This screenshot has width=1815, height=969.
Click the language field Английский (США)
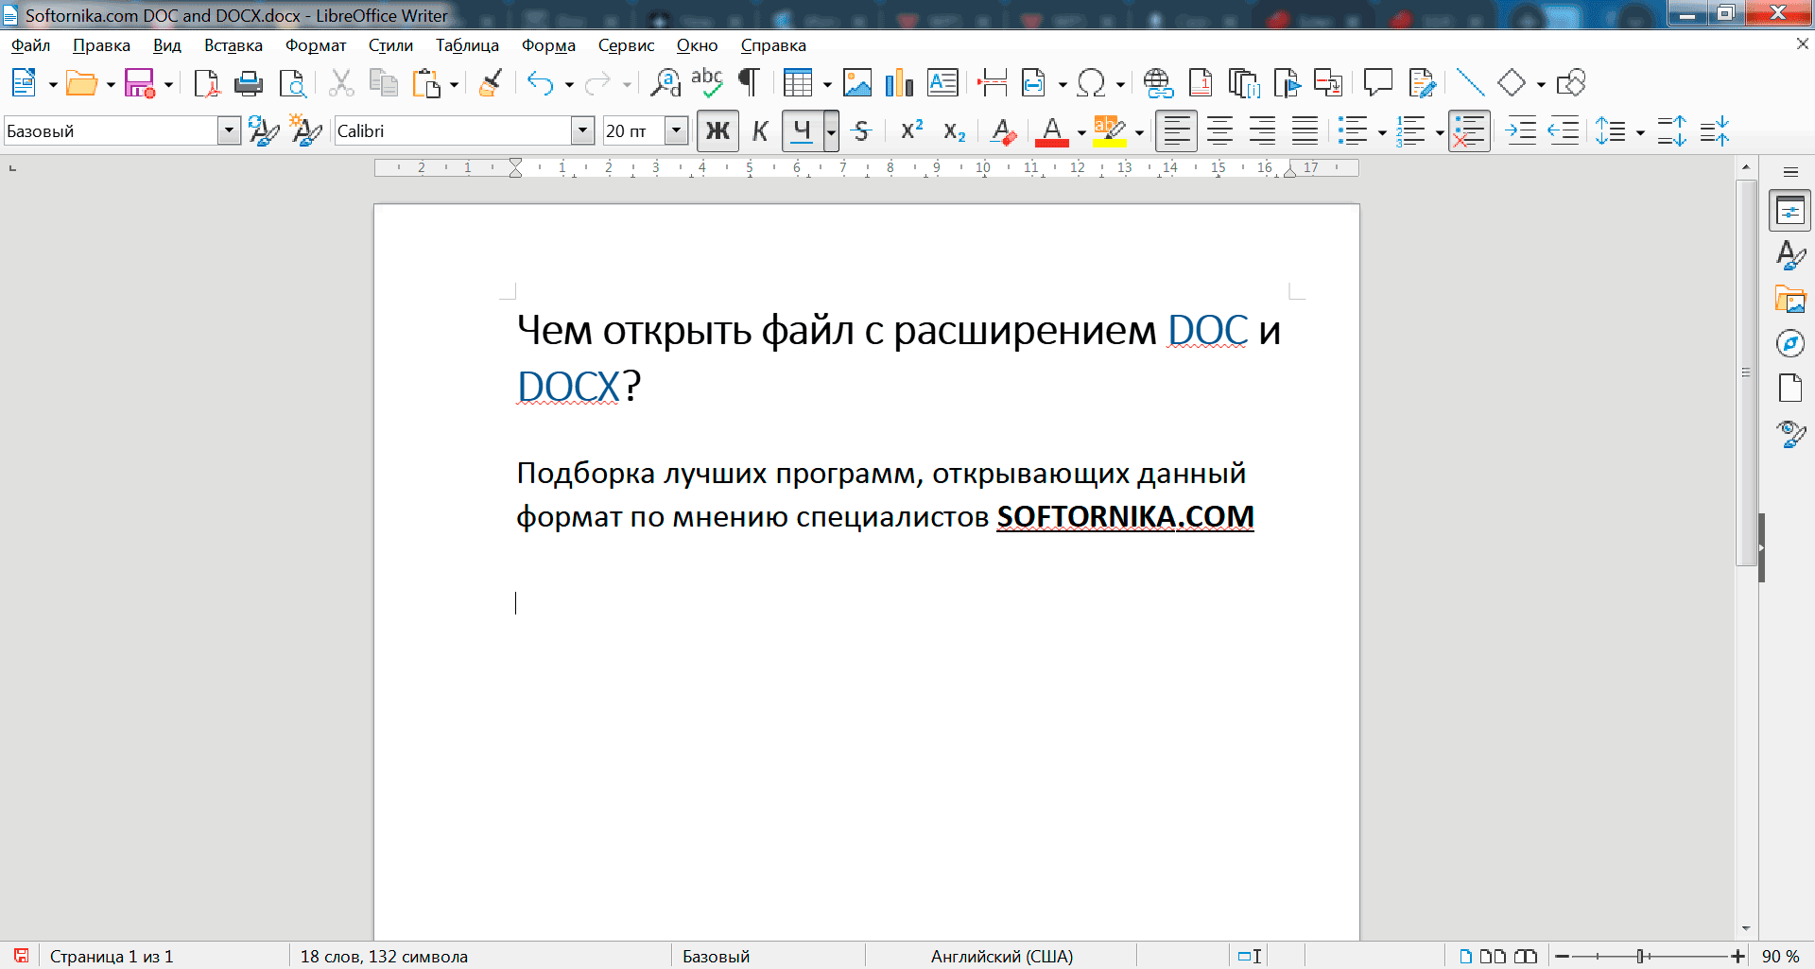coord(1001,956)
